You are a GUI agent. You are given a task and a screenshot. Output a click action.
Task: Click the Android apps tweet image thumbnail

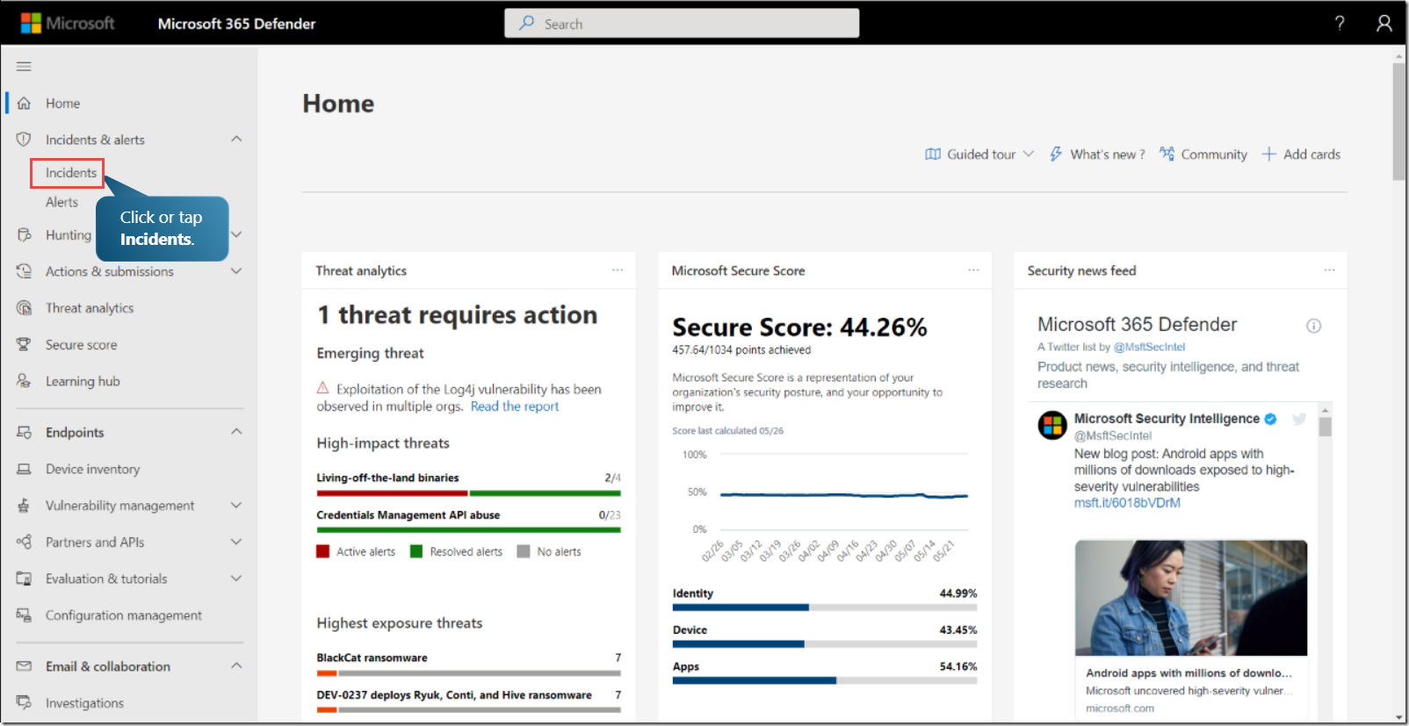tap(1191, 598)
